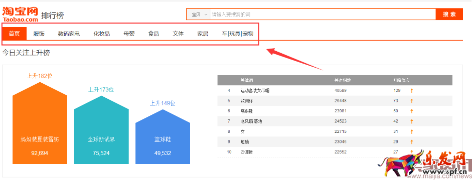Image resolution: width=472 pixels, height=182 pixels.
Task: Click the value 75,524 on teal bar
Action: 101,153
